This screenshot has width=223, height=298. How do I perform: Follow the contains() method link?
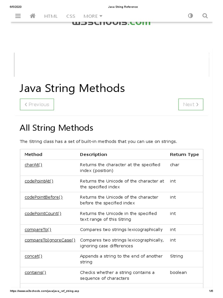pos(35,272)
